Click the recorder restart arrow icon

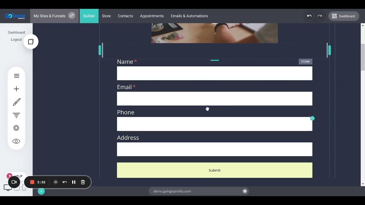(65, 182)
